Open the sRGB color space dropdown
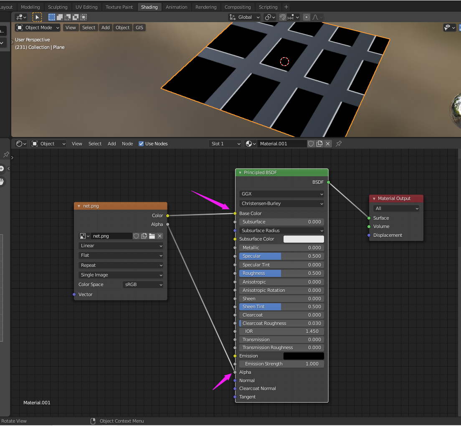This screenshot has height=426, width=461. click(x=143, y=284)
